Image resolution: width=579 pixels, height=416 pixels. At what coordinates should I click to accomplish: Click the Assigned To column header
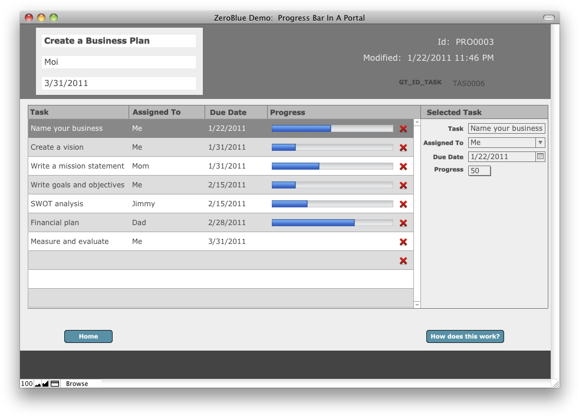(x=167, y=112)
